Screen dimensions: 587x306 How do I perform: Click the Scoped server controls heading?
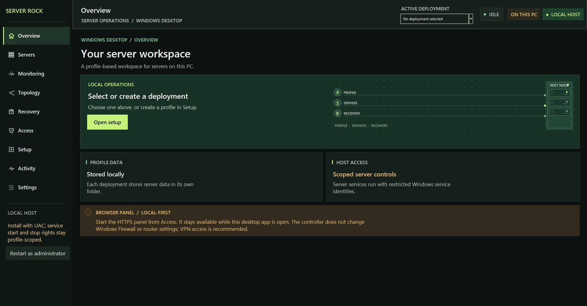tap(364, 174)
